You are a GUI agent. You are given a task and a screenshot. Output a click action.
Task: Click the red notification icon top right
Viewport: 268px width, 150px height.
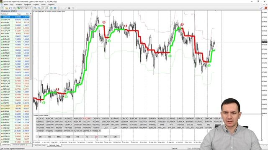point(266,8)
